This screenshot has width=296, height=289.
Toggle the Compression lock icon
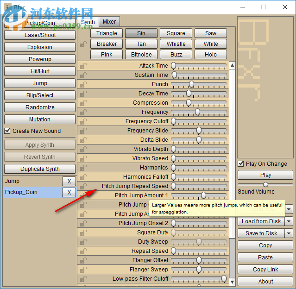click(83, 103)
